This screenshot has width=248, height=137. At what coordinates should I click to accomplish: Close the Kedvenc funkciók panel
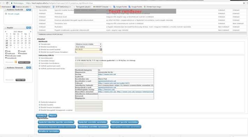tap(30, 10)
